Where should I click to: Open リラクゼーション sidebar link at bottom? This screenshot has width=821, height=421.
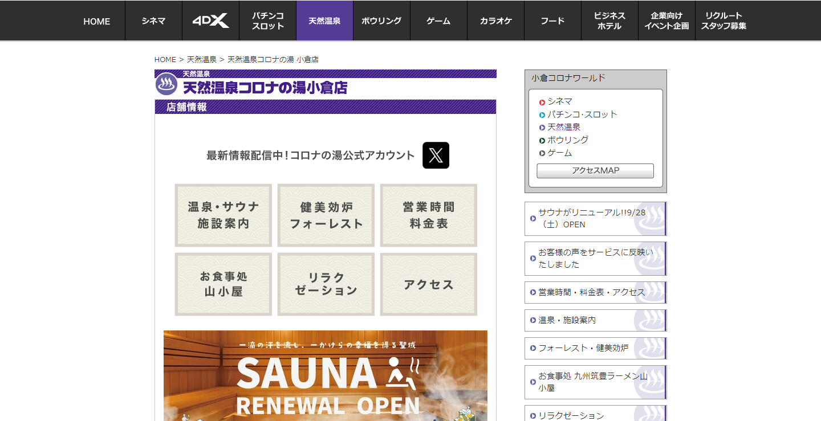tap(595, 414)
